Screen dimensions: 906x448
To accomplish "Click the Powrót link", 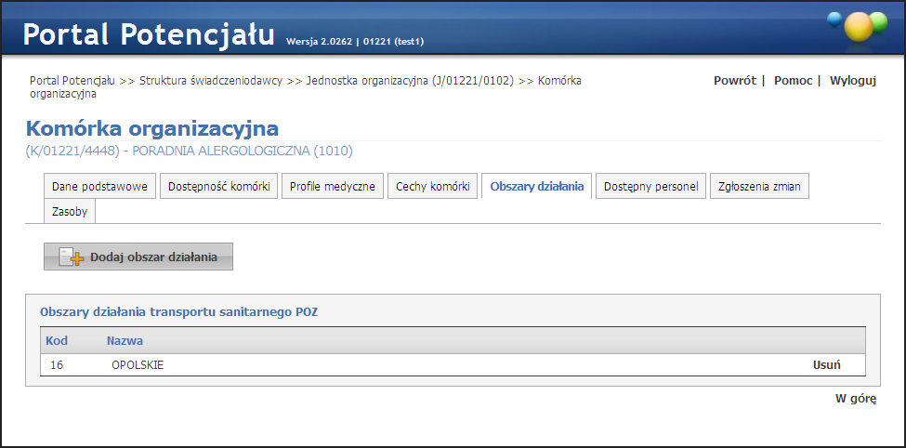I will click(x=734, y=81).
